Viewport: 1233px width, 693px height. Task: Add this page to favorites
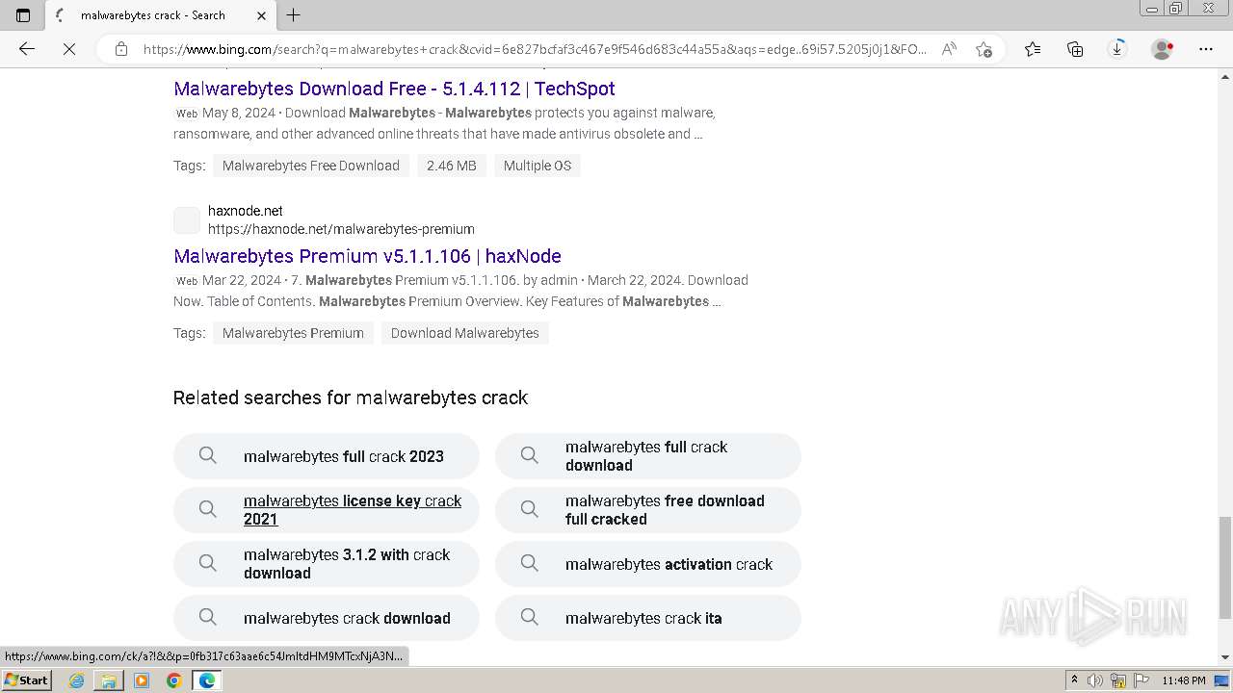tap(984, 49)
